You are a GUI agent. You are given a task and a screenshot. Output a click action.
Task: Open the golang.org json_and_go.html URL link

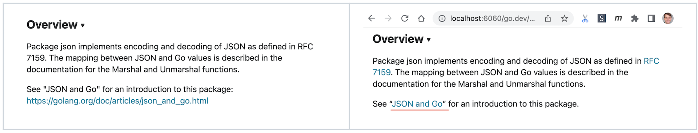point(117,101)
